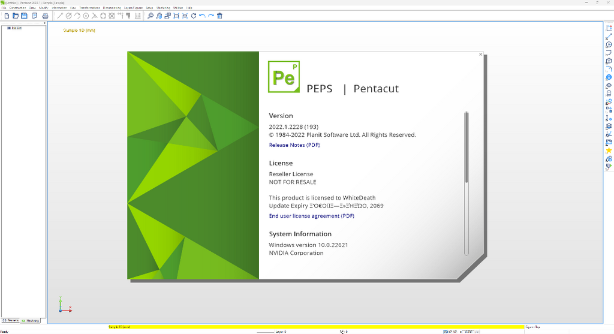Open End user license agreement (PDF) link
This screenshot has width=614, height=334.
[x=312, y=216]
